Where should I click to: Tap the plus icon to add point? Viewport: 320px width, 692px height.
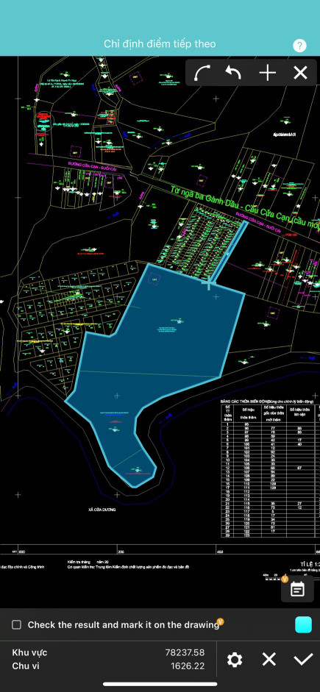(268, 73)
